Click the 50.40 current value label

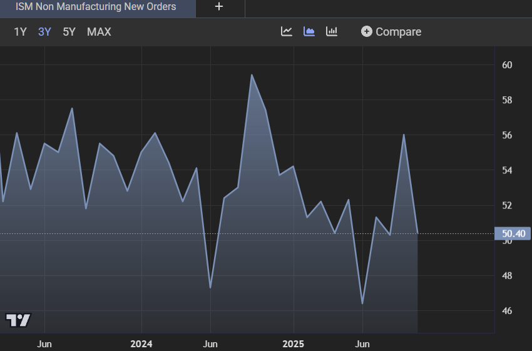pyautogui.click(x=513, y=234)
